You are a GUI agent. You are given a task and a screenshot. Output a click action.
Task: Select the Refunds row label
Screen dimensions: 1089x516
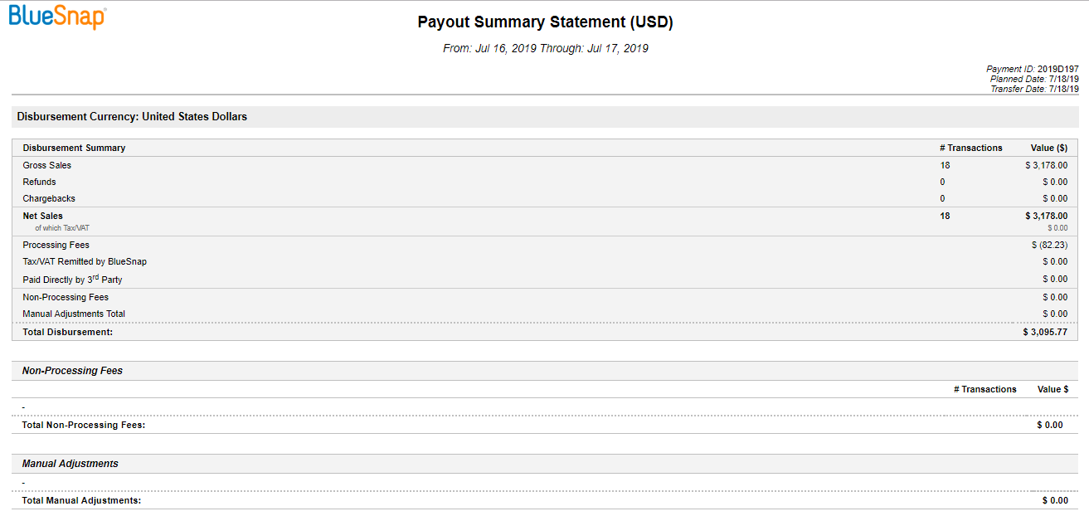pyautogui.click(x=39, y=182)
